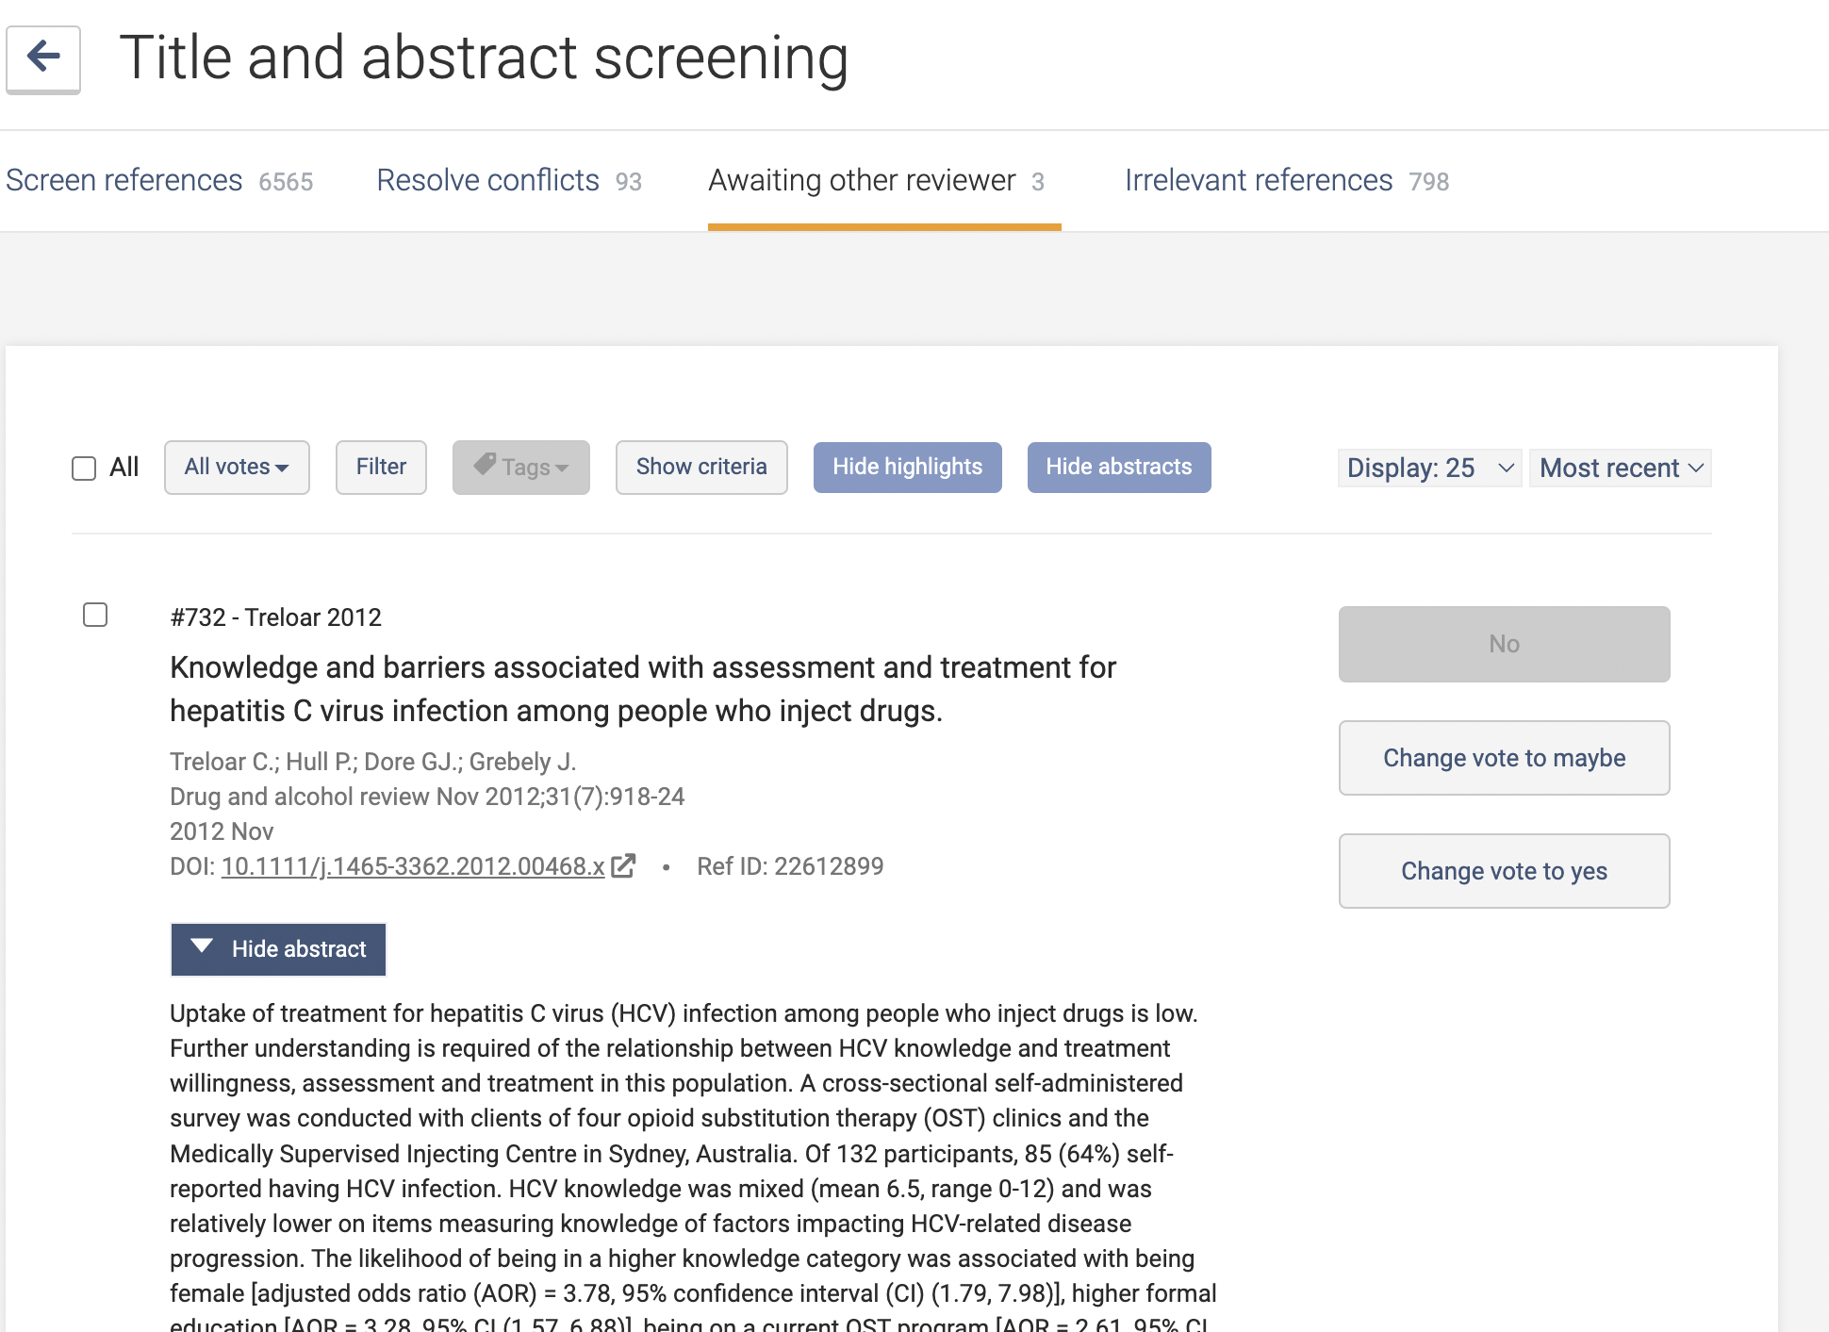Open the Display: 25 dropdown

tap(1428, 468)
